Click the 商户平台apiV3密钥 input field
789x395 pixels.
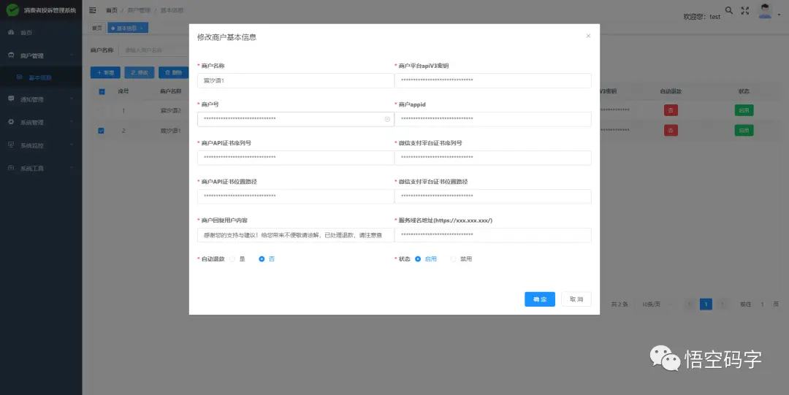click(x=492, y=80)
